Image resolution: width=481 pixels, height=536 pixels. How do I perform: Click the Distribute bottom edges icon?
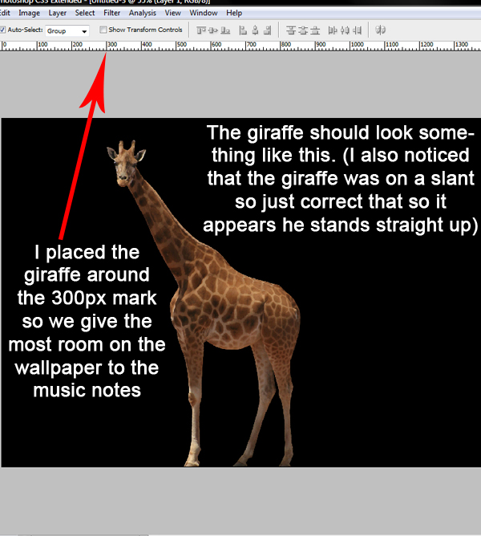click(x=315, y=30)
